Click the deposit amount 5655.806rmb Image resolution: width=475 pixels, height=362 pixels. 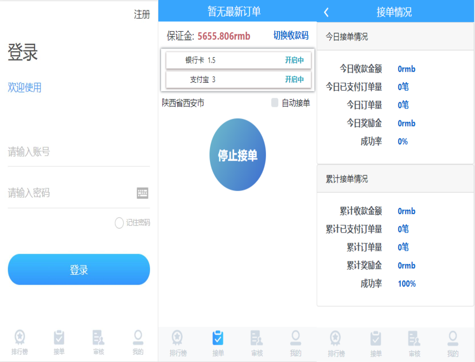pyautogui.click(x=224, y=36)
